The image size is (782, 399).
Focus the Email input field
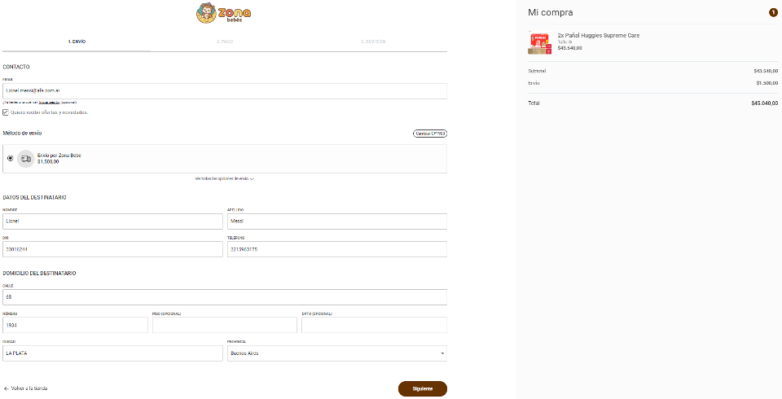coord(225,90)
